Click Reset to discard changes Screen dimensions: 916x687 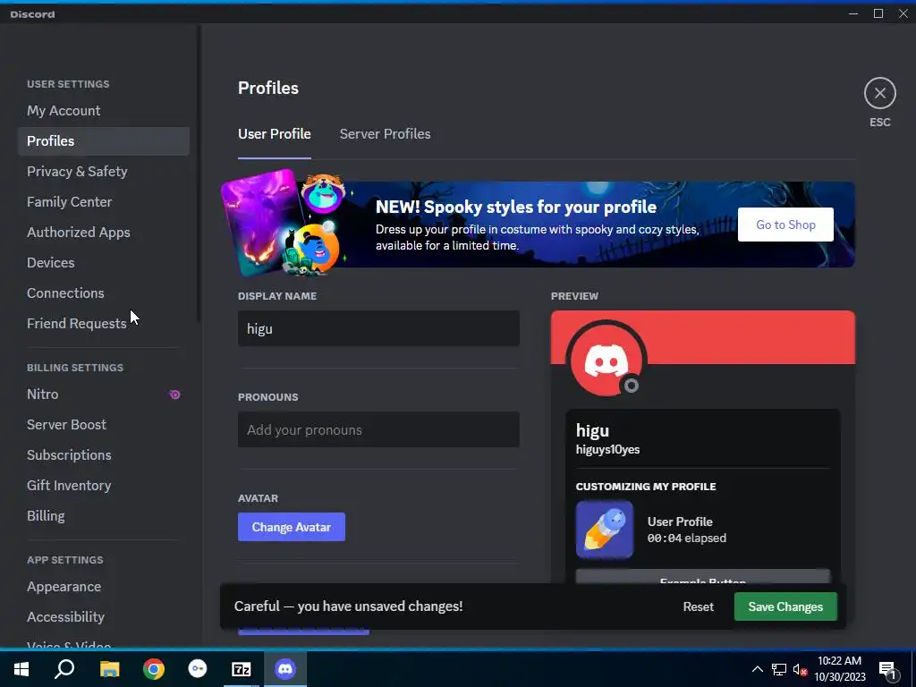pyautogui.click(x=698, y=606)
